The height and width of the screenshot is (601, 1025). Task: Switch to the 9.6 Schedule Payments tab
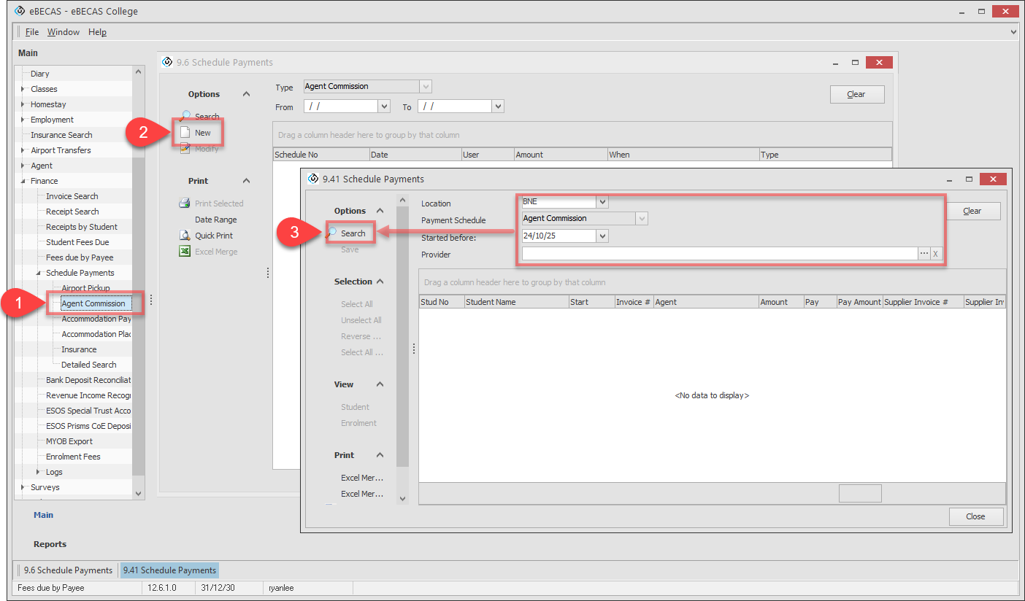pyautogui.click(x=68, y=570)
